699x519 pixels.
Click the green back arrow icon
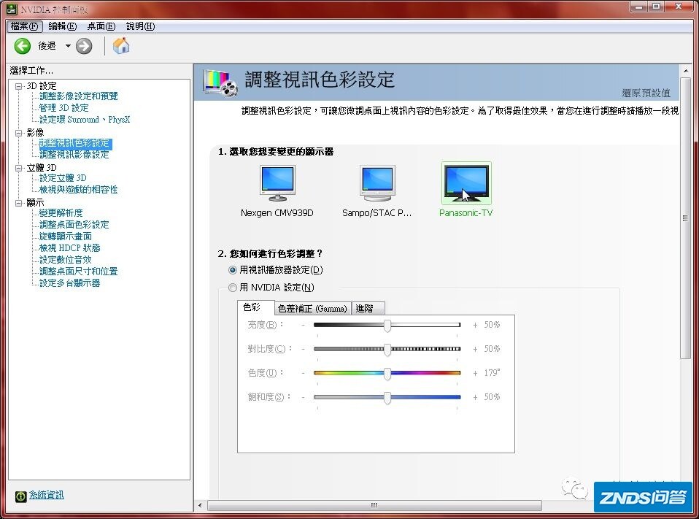pyautogui.click(x=23, y=46)
